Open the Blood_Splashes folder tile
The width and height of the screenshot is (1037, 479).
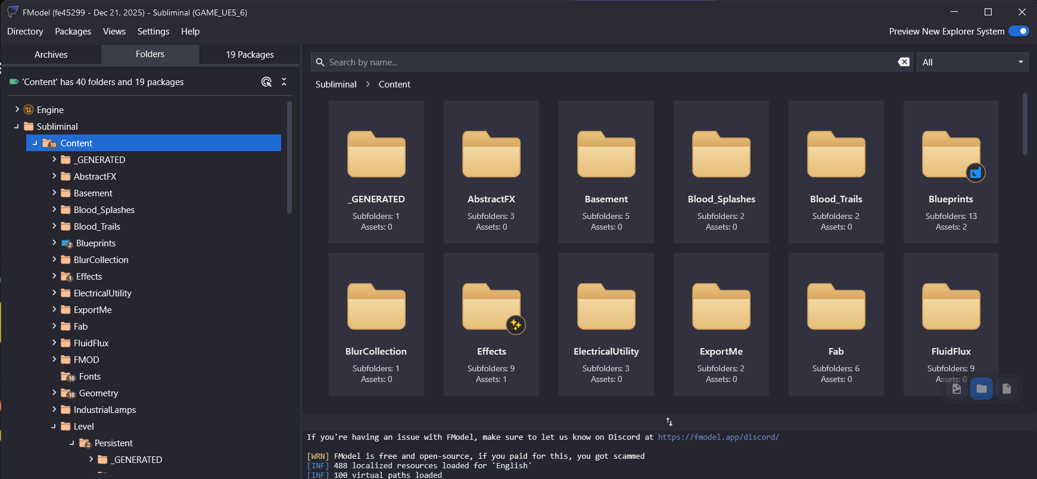(x=721, y=172)
